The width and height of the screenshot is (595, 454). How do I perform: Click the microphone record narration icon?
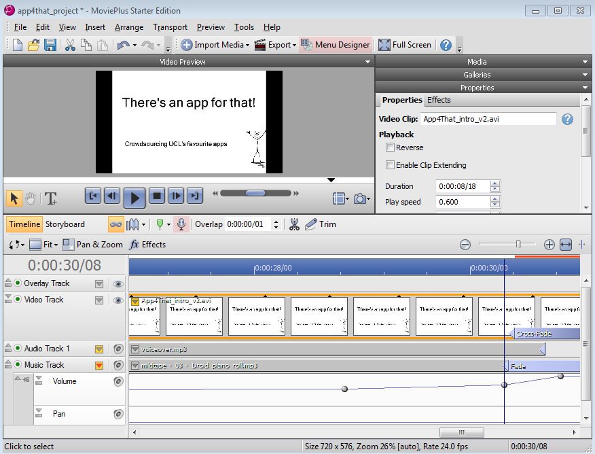click(x=181, y=224)
